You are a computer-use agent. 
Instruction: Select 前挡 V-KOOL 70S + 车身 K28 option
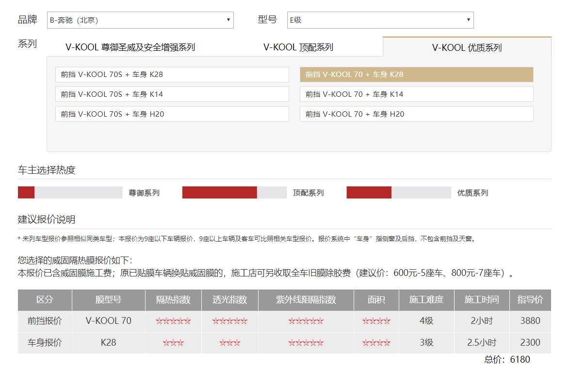[x=172, y=75]
